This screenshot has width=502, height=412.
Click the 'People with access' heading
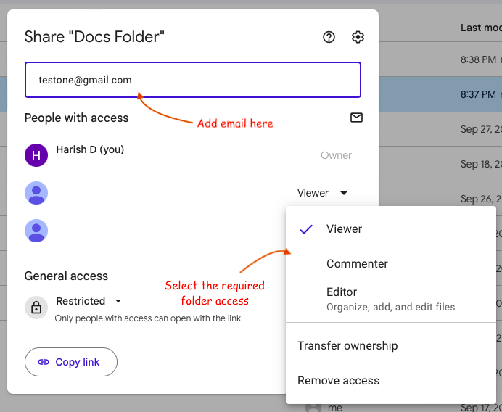76,118
